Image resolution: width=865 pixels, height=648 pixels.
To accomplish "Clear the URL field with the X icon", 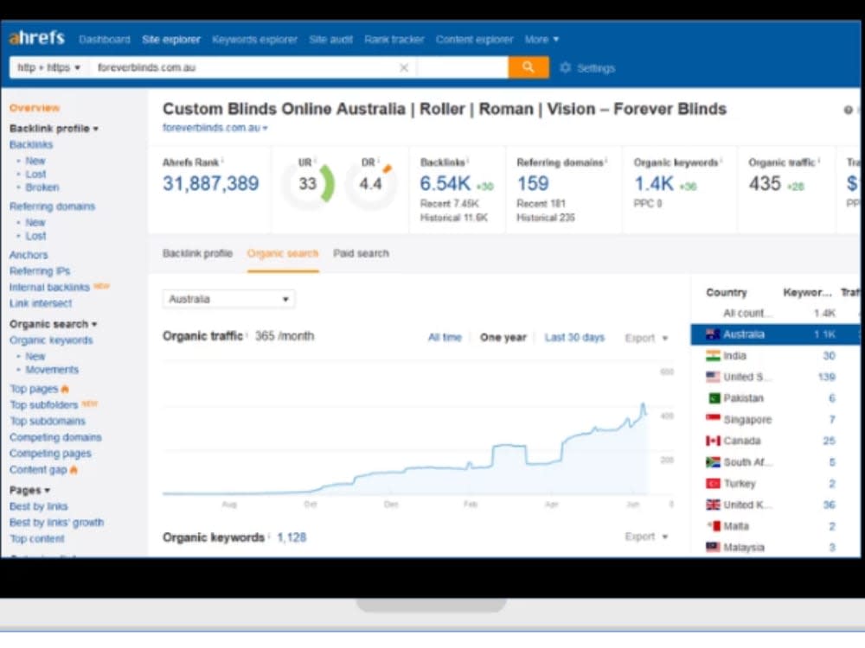I will coord(404,67).
